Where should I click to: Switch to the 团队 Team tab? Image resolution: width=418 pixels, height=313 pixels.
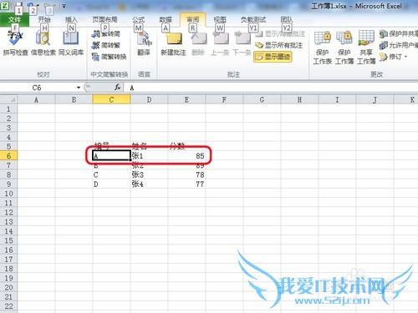[287, 20]
